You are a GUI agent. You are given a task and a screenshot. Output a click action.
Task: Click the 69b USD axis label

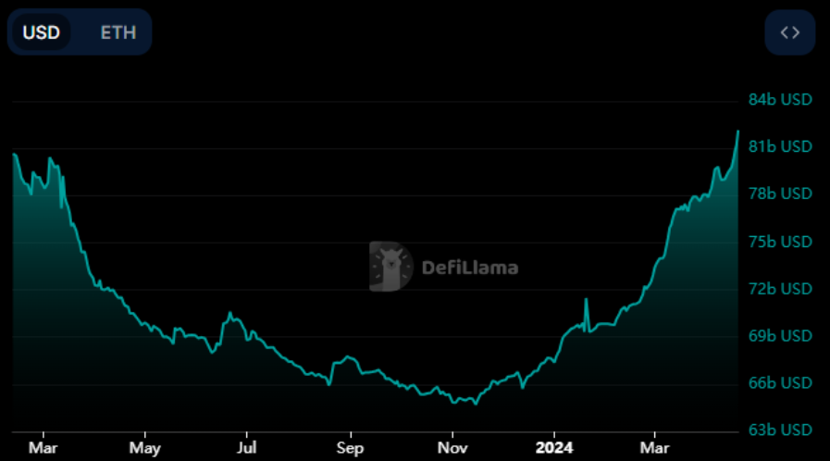click(780, 335)
